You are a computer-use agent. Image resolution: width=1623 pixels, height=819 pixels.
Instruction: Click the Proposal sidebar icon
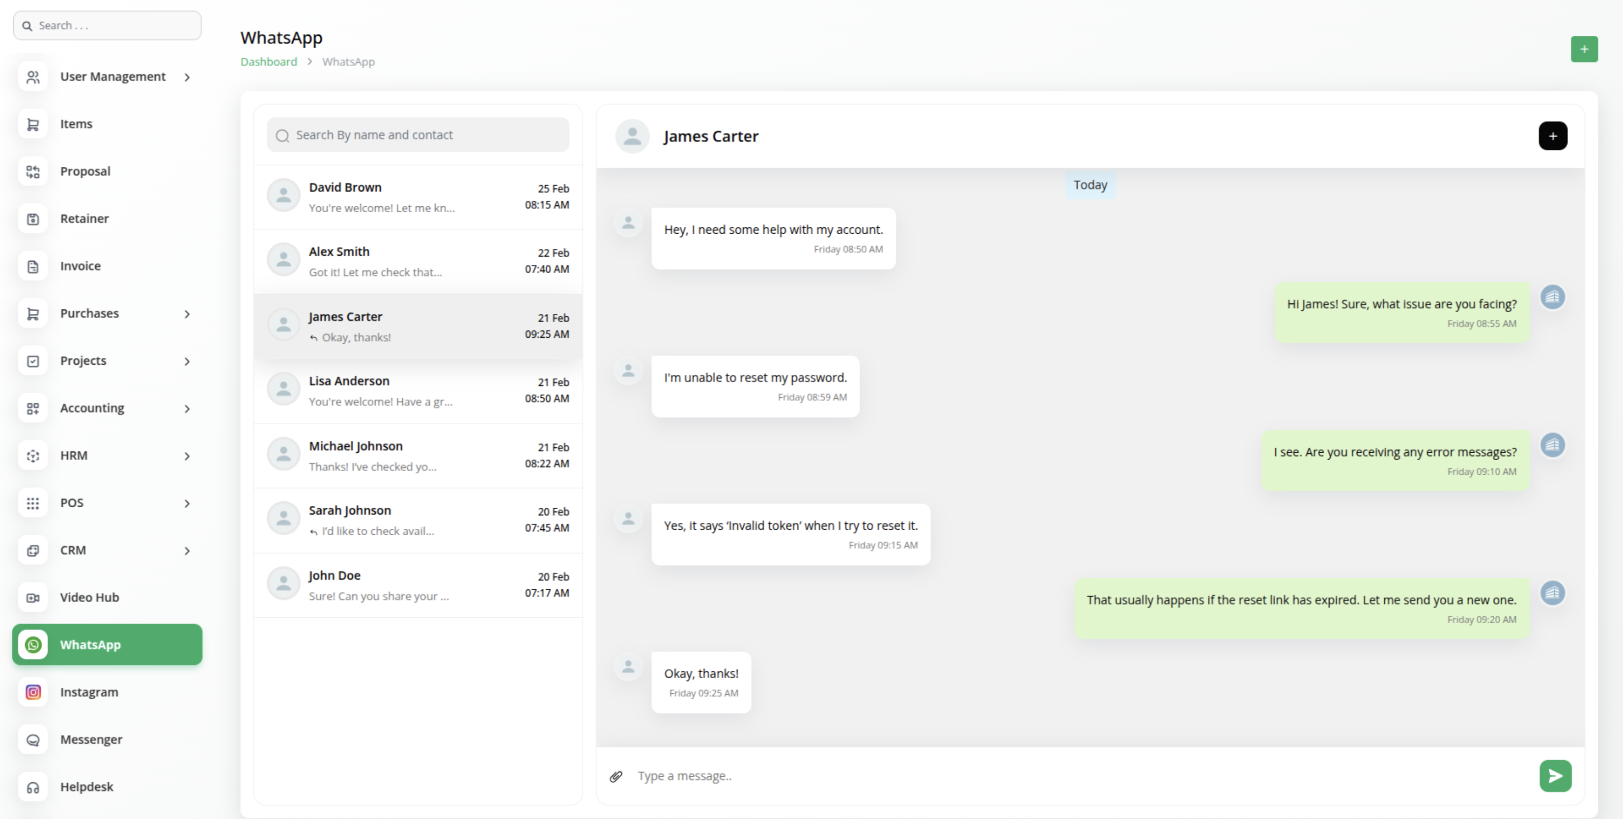[x=33, y=171]
